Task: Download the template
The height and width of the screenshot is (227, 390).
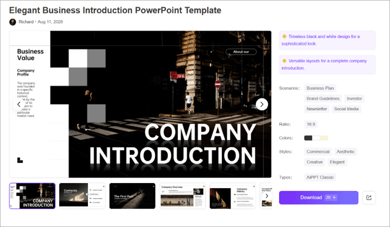Action: tap(319, 198)
